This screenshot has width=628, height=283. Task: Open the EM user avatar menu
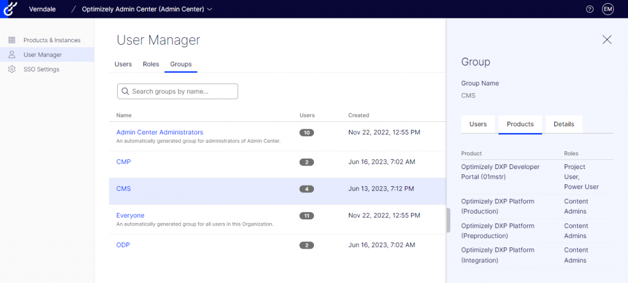tap(608, 9)
